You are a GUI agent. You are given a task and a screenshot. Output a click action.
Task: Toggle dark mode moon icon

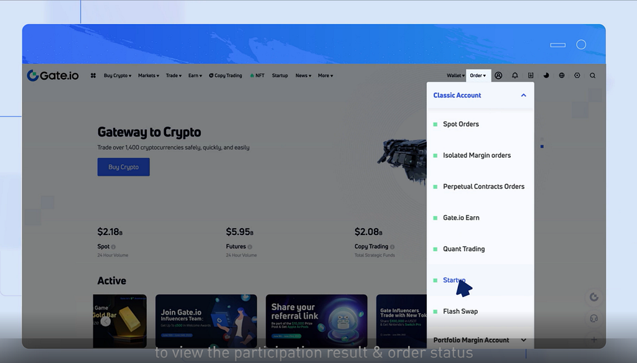tap(546, 76)
